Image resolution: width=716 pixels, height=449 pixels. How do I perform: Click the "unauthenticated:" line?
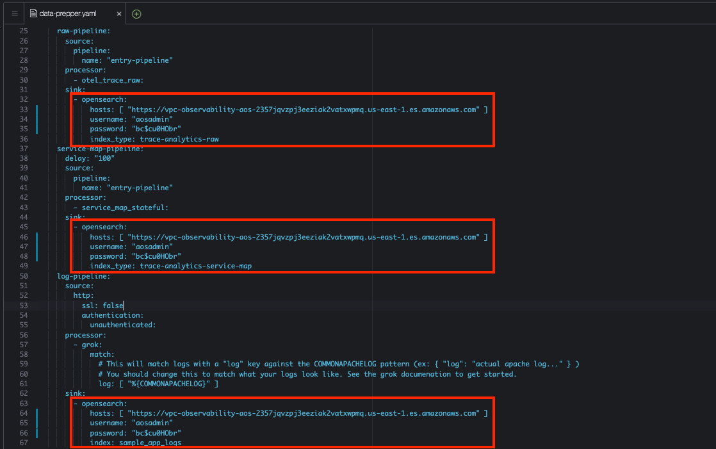[x=123, y=325]
